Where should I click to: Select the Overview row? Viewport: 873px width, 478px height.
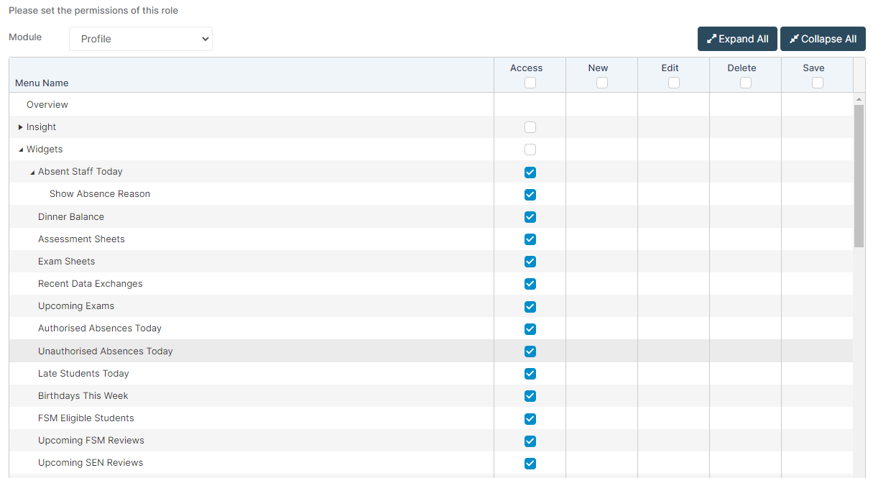click(47, 104)
